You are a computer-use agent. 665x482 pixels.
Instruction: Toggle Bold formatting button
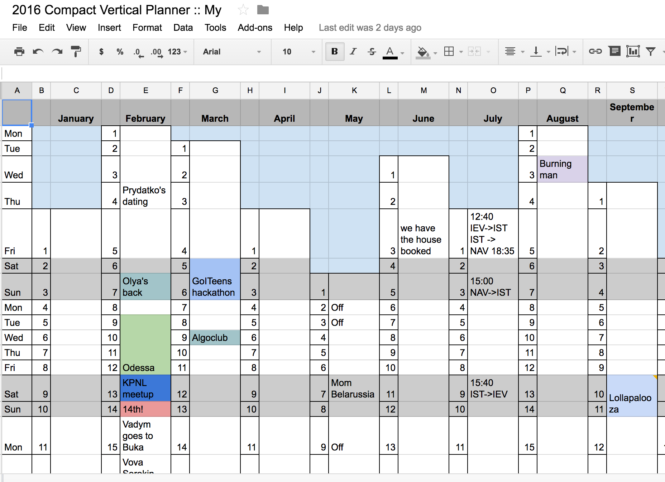[335, 52]
